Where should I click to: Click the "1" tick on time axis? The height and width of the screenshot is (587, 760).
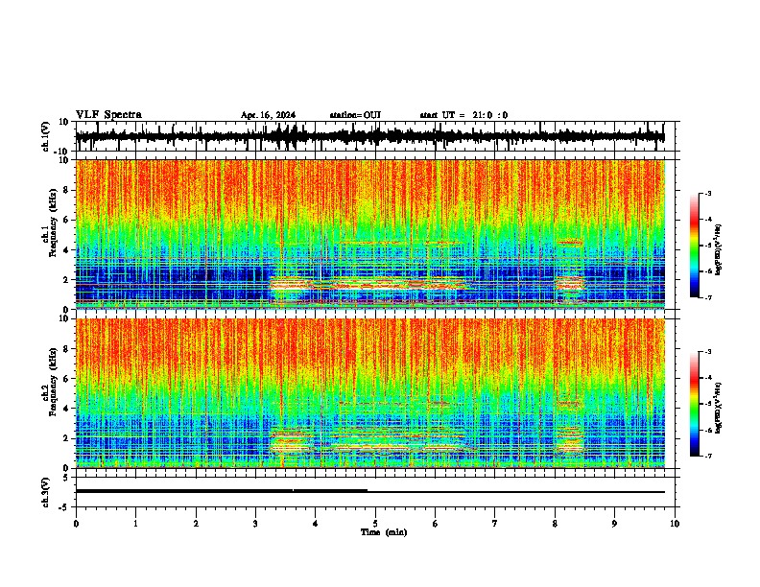[x=135, y=524]
